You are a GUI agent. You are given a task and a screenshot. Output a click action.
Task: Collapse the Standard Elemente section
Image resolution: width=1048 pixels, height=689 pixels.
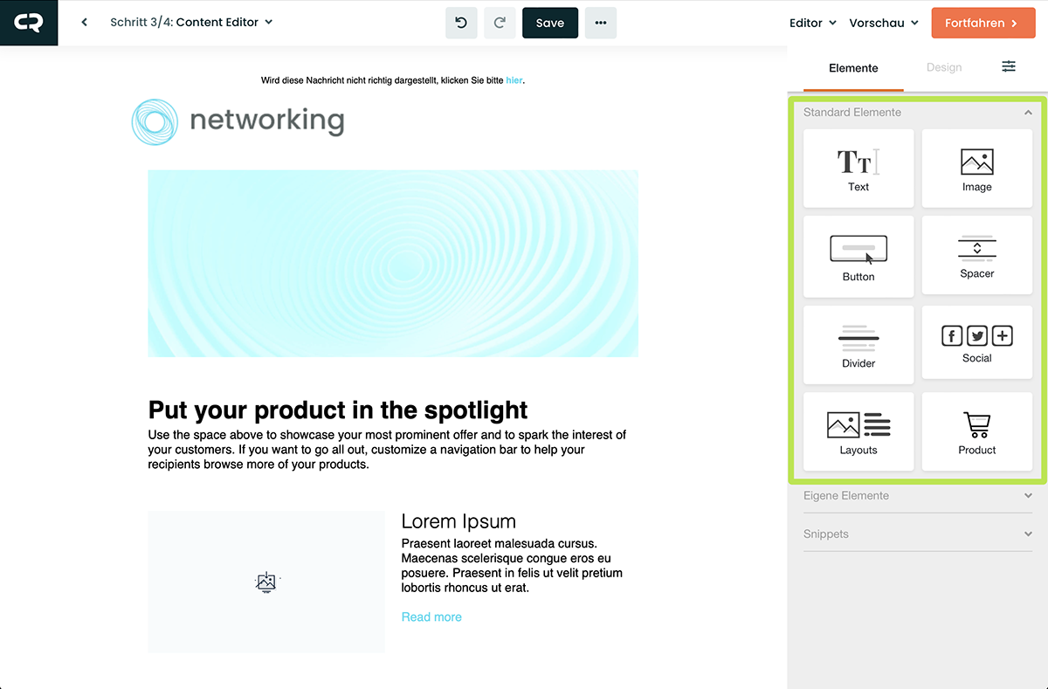click(x=1028, y=113)
